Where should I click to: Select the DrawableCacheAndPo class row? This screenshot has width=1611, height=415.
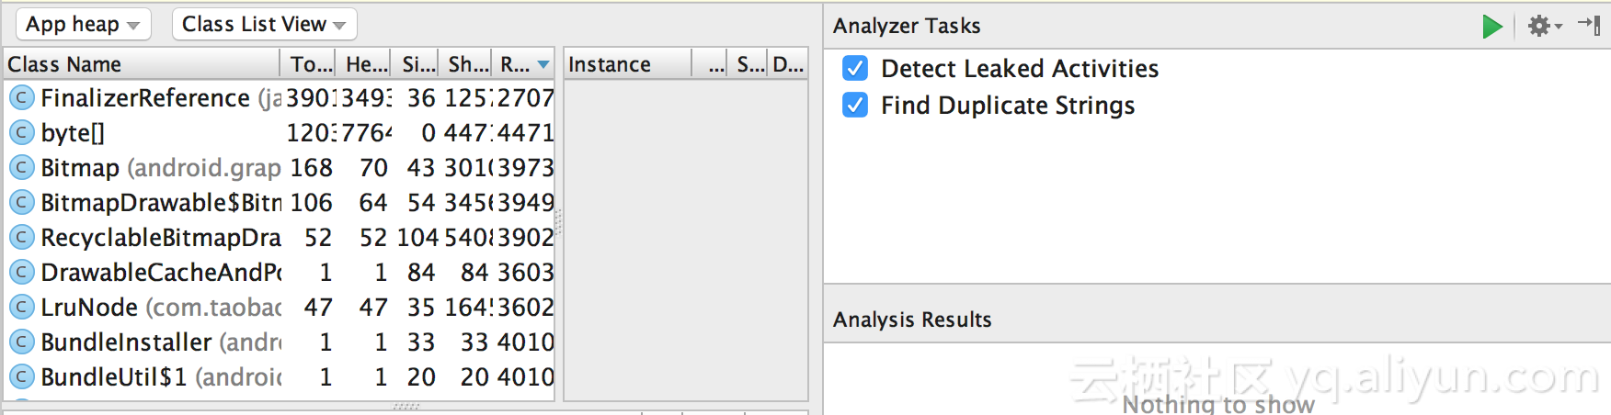(x=161, y=273)
